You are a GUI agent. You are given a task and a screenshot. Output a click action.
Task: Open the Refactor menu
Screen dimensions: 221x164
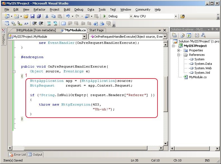(x=39, y=9)
